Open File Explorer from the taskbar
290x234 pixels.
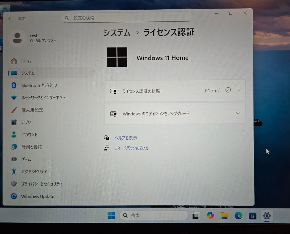click(x=224, y=216)
